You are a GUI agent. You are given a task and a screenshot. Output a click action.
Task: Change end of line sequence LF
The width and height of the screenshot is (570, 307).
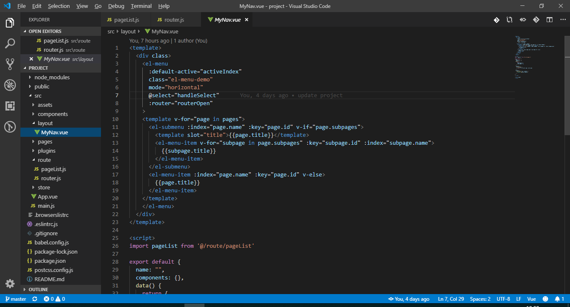(x=519, y=299)
